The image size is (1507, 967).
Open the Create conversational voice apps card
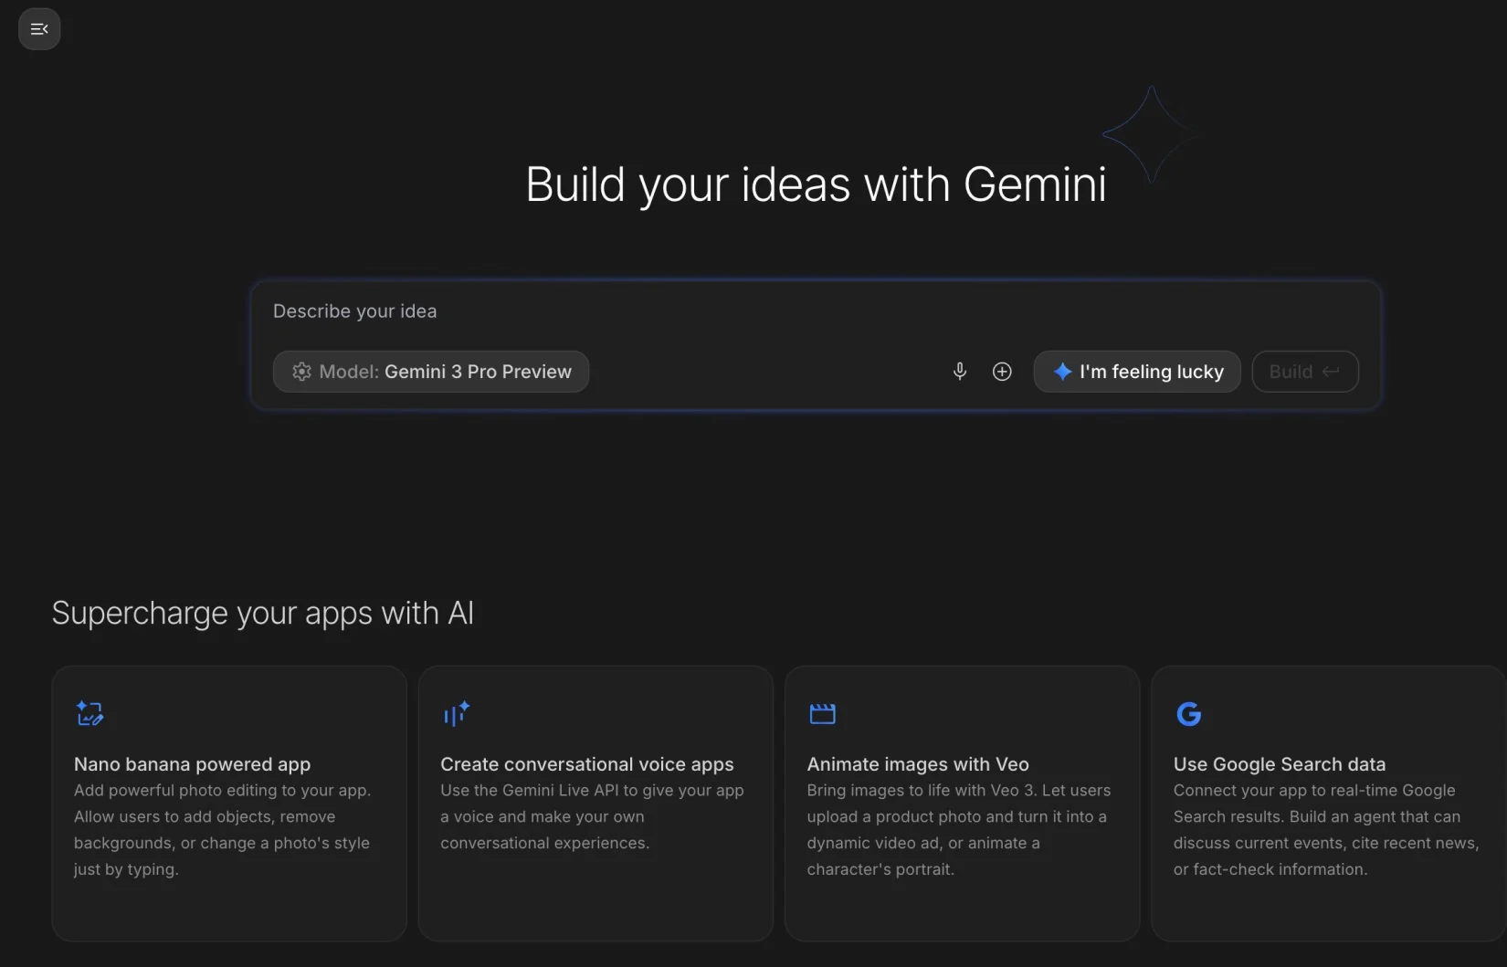point(594,804)
